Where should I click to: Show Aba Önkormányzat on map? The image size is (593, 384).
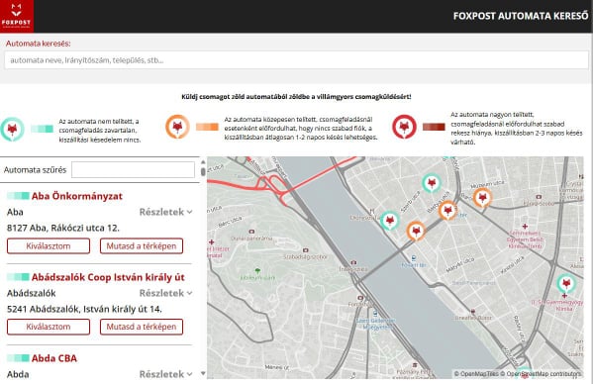tap(142, 246)
